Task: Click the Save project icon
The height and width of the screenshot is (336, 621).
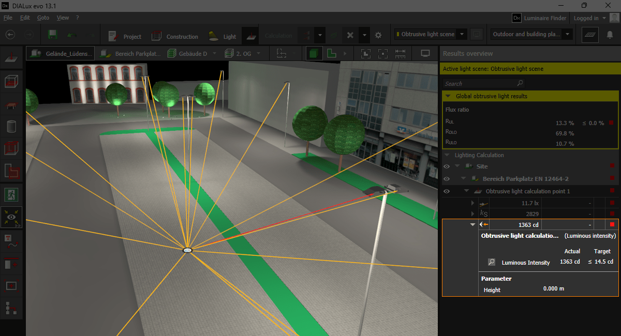Action: pos(52,35)
